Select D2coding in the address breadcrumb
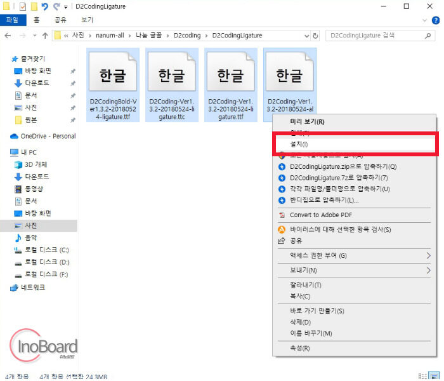444x381 pixels. (x=187, y=35)
